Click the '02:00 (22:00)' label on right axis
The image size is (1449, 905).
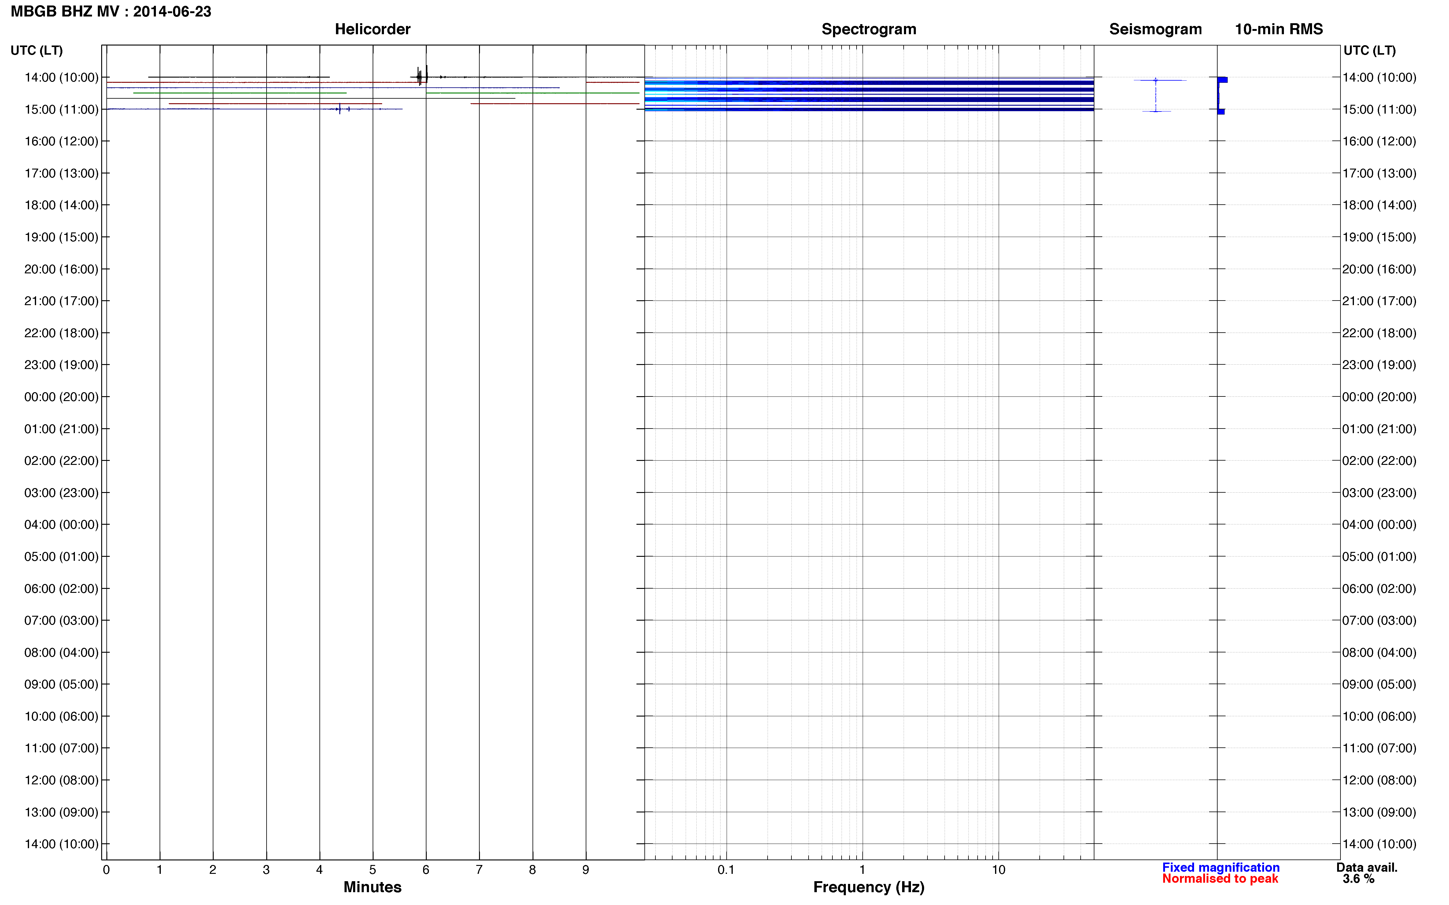click(1379, 461)
